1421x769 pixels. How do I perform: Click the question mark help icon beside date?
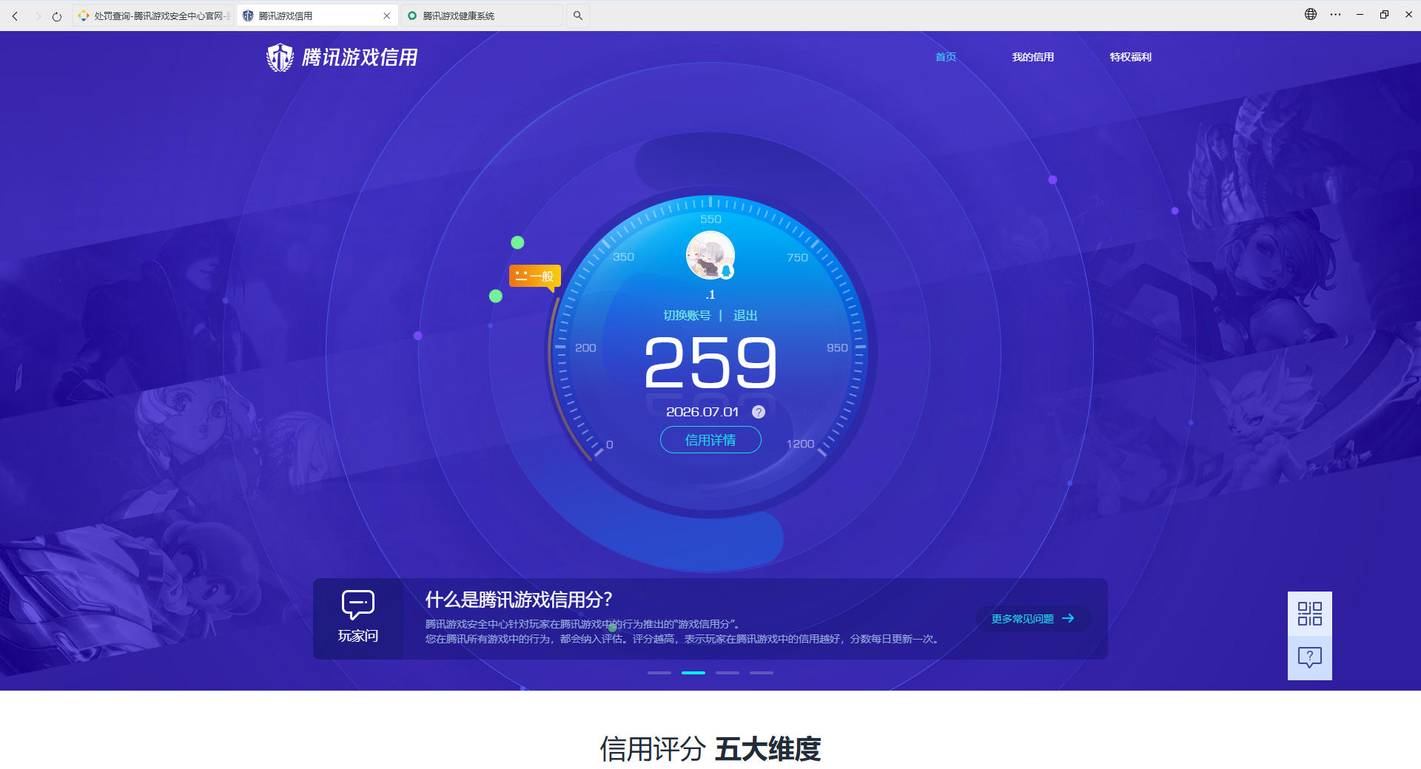point(759,413)
